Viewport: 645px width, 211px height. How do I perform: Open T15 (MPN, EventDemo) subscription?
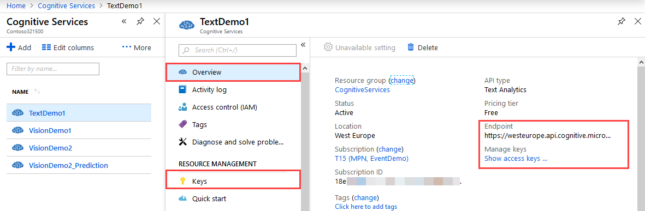(371, 158)
